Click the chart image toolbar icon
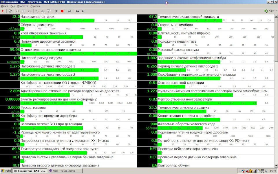This screenshot has width=278, height=174. 69,11
